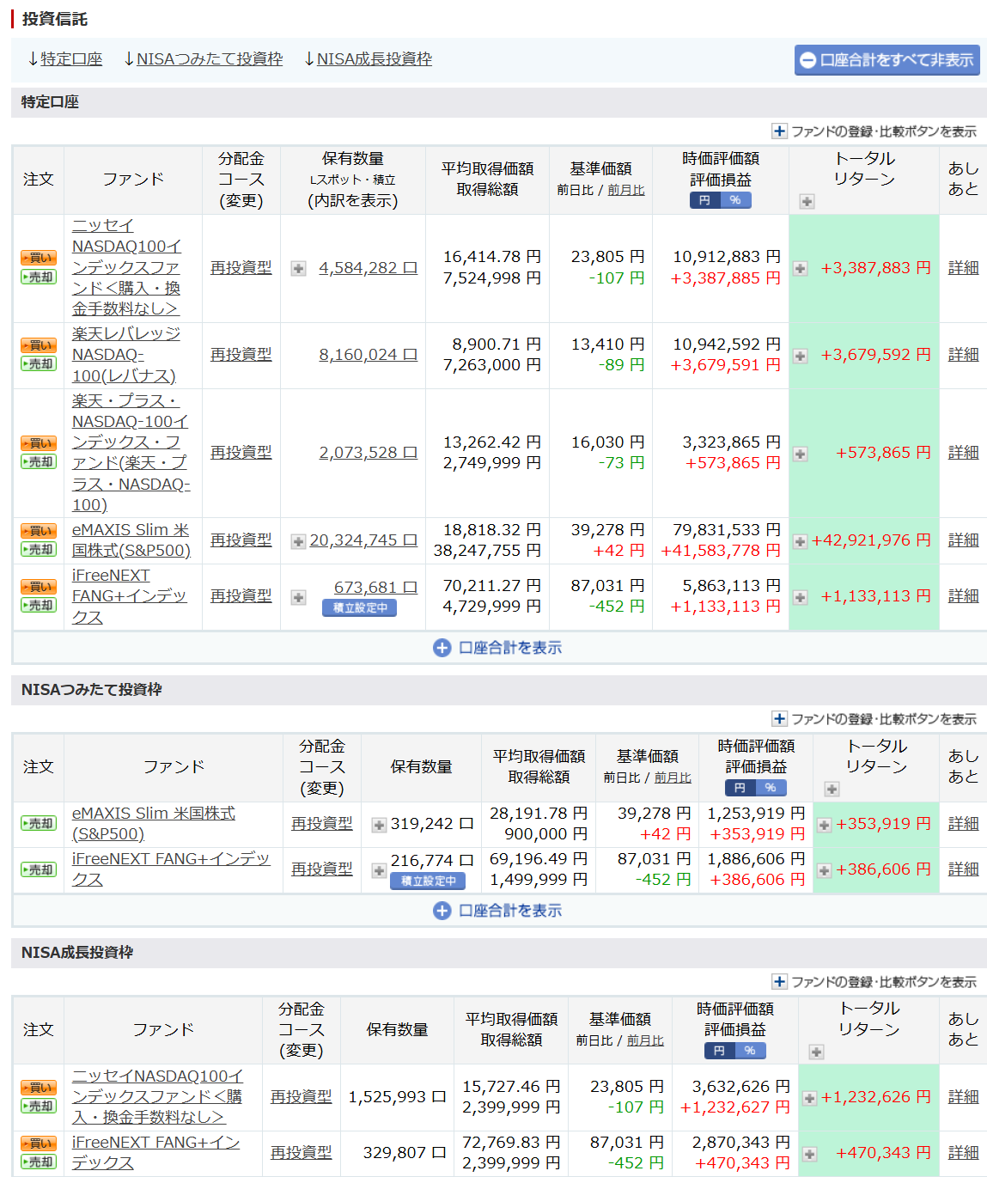
Task: Toggle 円/% display in NISAつみたて投資枠 header
Action: pos(755,788)
